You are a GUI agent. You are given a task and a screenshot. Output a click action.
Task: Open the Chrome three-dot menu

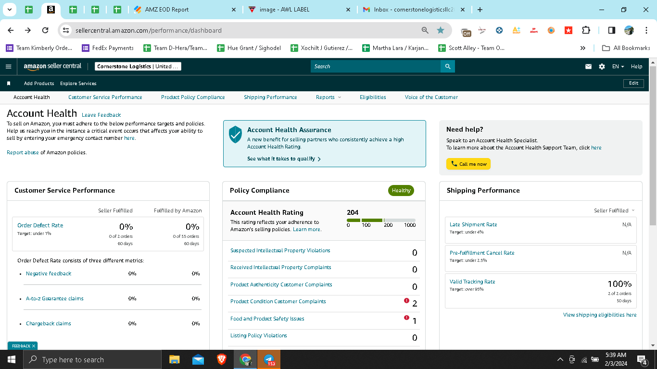[645, 30]
